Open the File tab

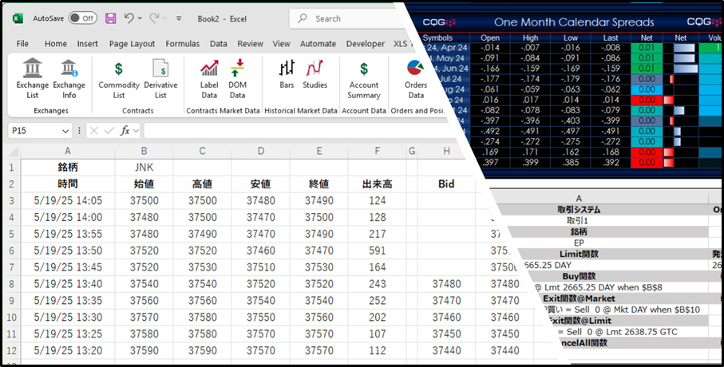[22, 44]
